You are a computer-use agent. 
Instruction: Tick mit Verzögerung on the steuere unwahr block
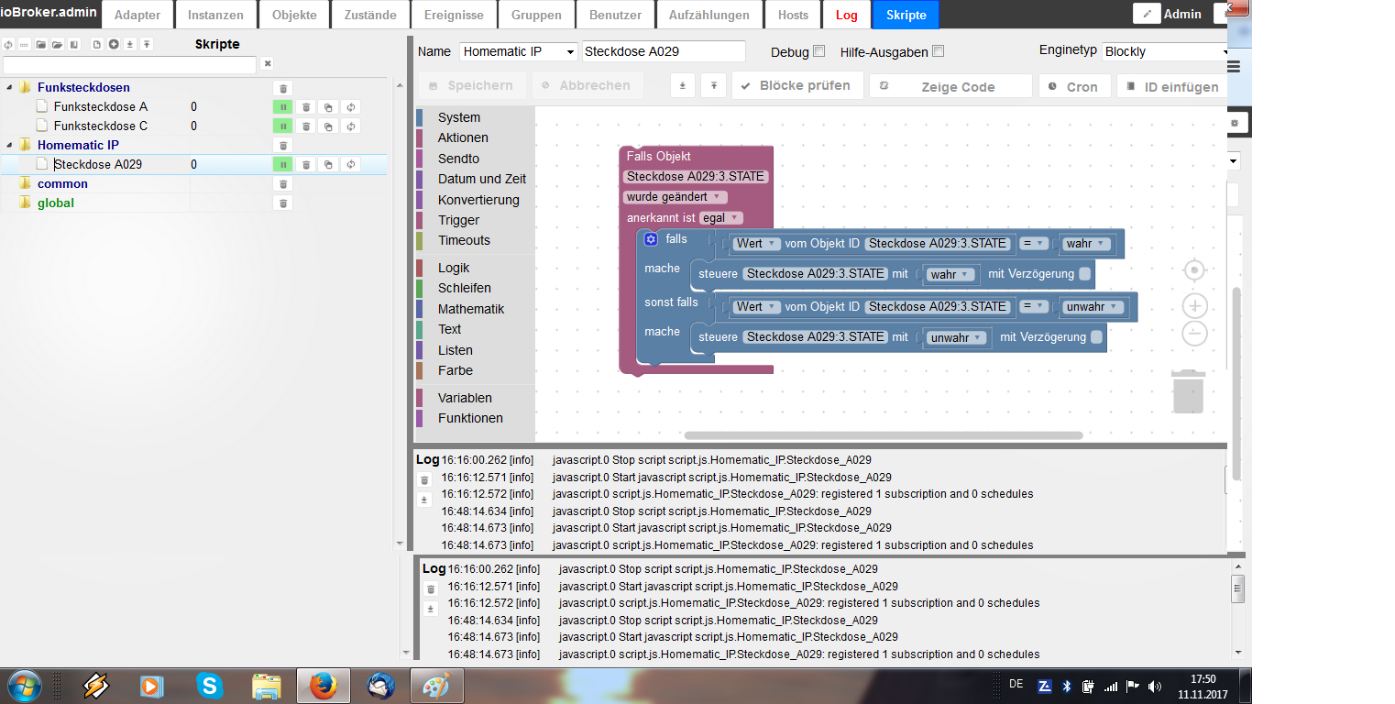pos(1098,337)
